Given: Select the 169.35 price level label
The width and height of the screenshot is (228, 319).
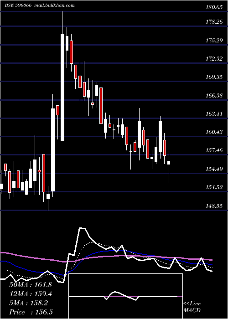Looking at the screenshot, I should (213, 77).
